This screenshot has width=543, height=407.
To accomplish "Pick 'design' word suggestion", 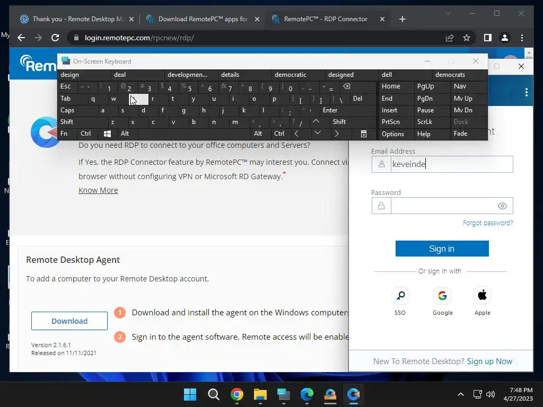I will tap(84, 75).
